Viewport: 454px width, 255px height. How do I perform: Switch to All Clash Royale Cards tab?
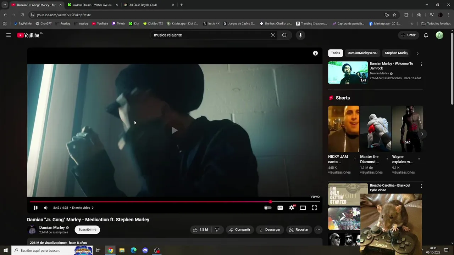(149, 5)
